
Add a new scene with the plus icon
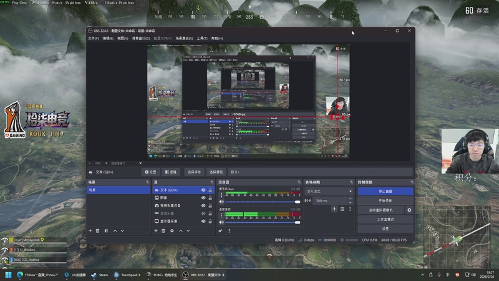[x=90, y=230]
